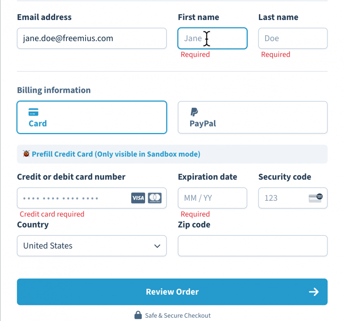Click the PayPal logo icon

tap(194, 112)
